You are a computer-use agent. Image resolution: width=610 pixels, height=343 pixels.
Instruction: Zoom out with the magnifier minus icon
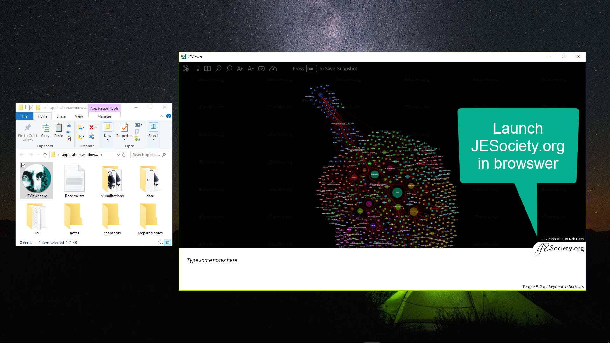229,69
